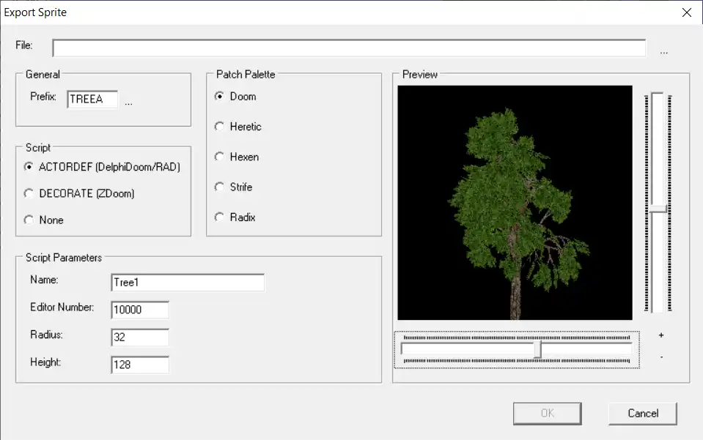Click the tree preview image

[x=515, y=203]
